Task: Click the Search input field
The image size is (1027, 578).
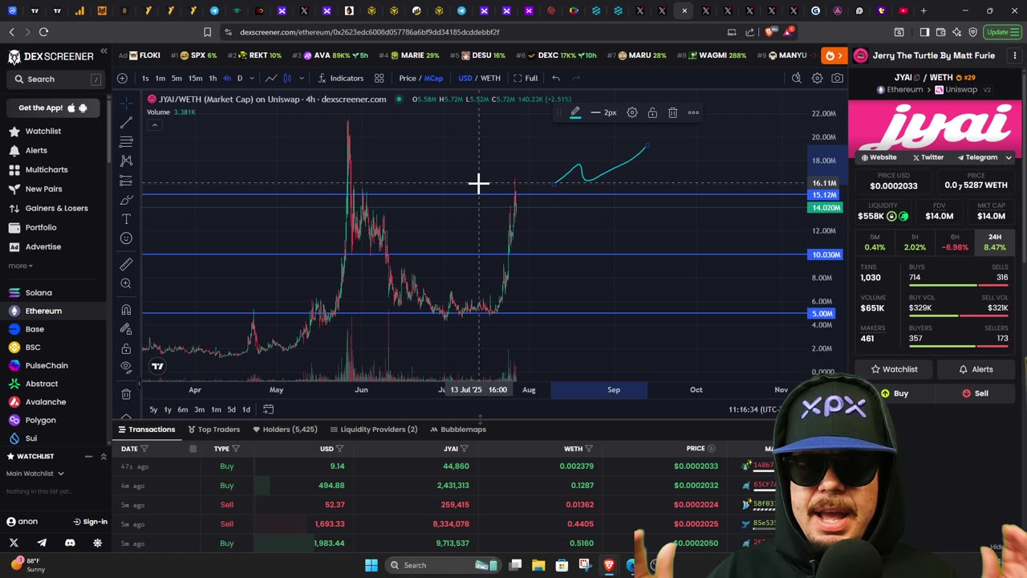Action: click(56, 79)
